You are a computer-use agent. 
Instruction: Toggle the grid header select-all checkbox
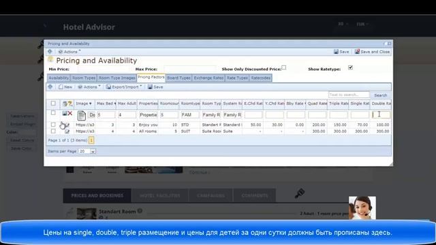[x=53, y=103]
